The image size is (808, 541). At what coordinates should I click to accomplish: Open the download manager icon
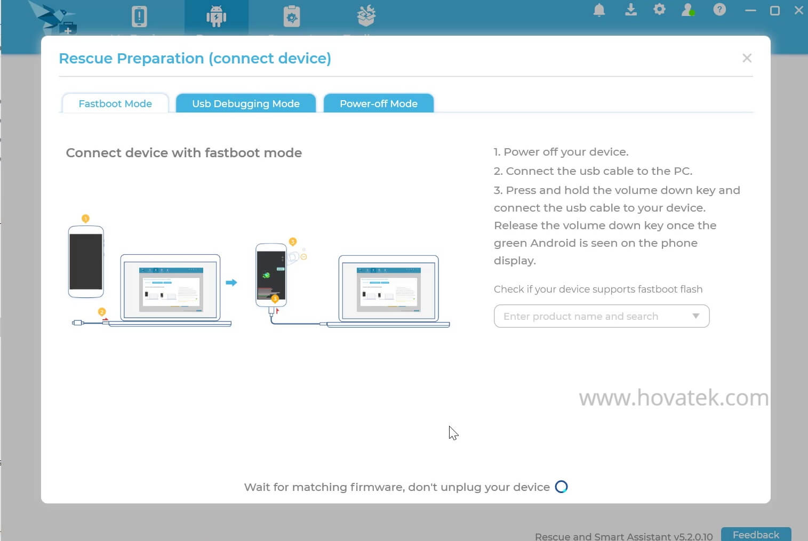click(629, 10)
